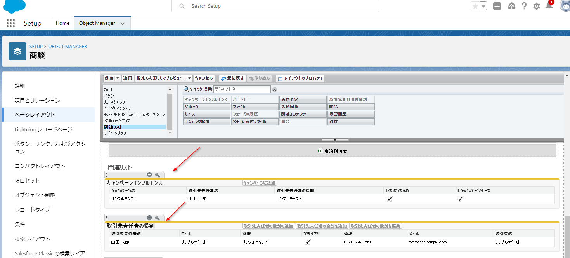
Task: Select ファイル palette item
Action: coord(255,107)
